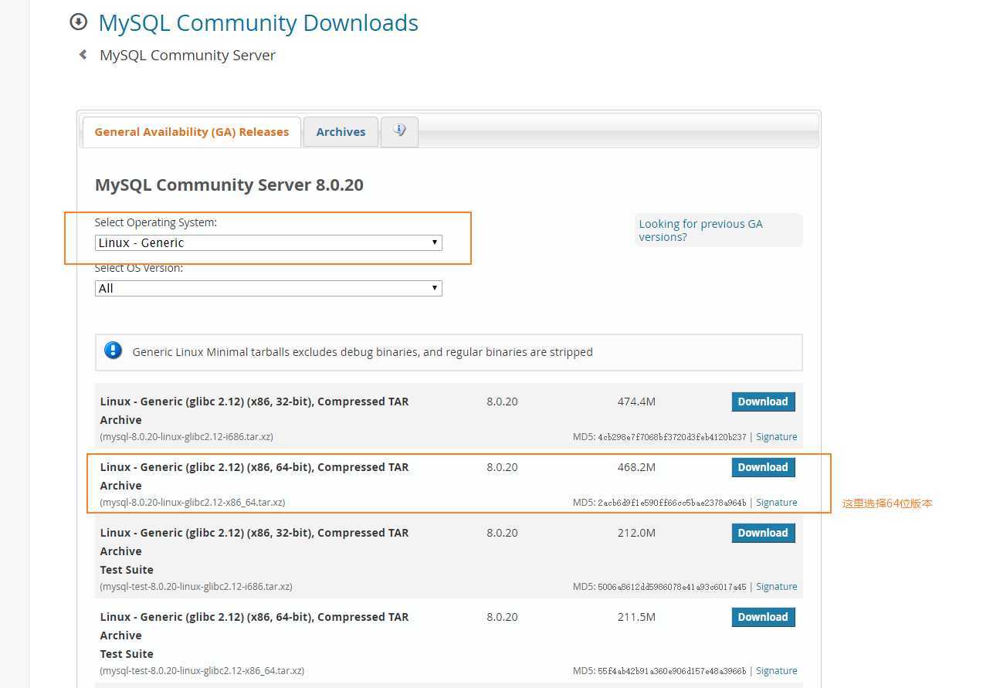The width and height of the screenshot is (983, 688).
Task: Open the Select OS Version dropdown
Action: pos(268,288)
